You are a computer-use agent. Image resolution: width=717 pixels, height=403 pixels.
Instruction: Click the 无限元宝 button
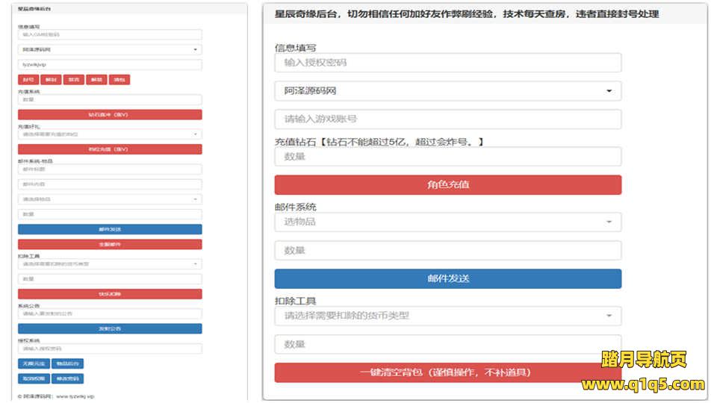click(33, 363)
